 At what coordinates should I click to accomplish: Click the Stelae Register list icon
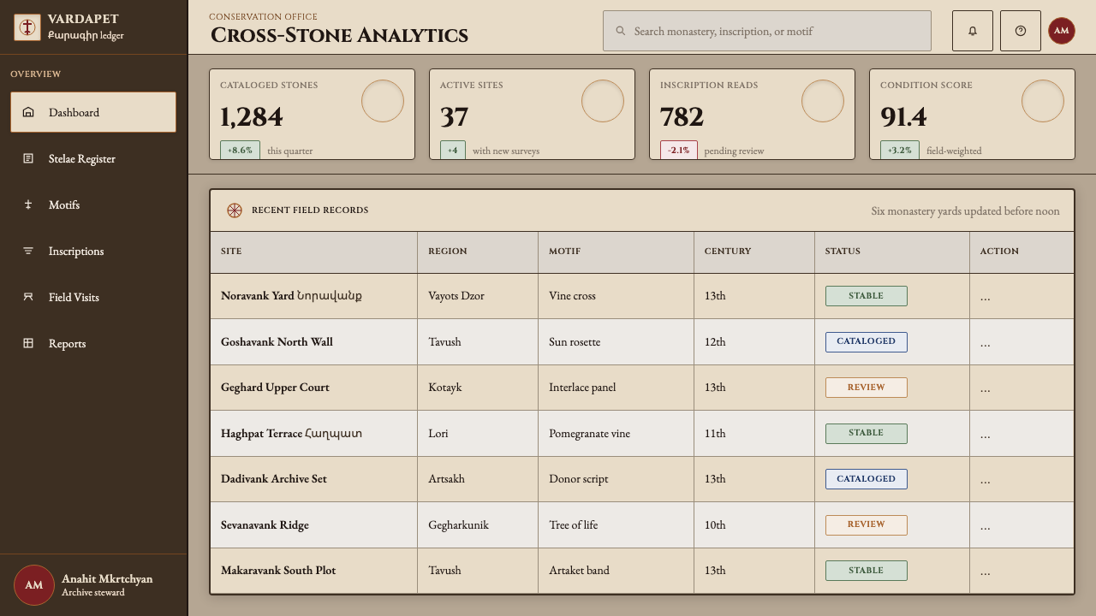(28, 158)
